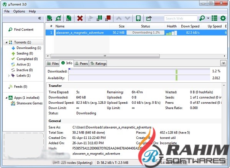Collapse the Torrents (1) tree node
Screen dimensions: 230x168
6,42
